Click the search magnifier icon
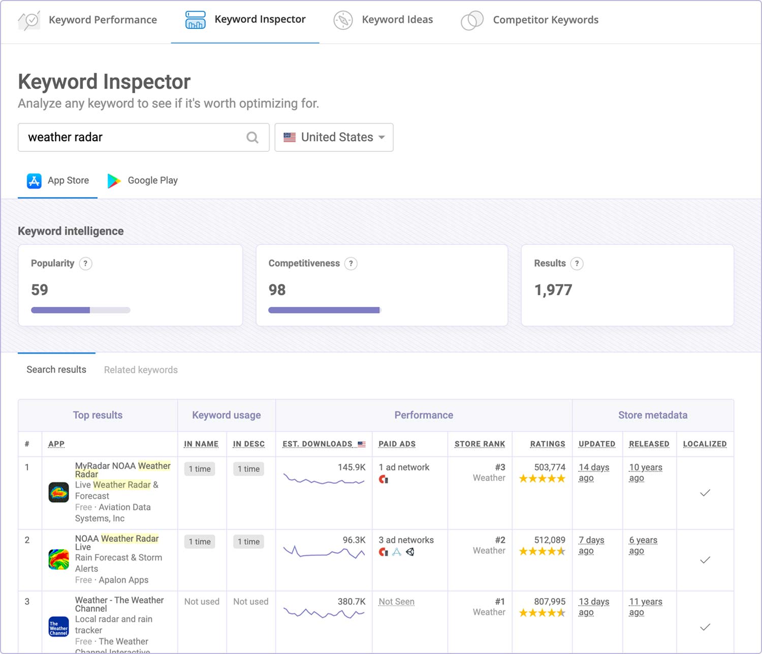 click(x=252, y=138)
